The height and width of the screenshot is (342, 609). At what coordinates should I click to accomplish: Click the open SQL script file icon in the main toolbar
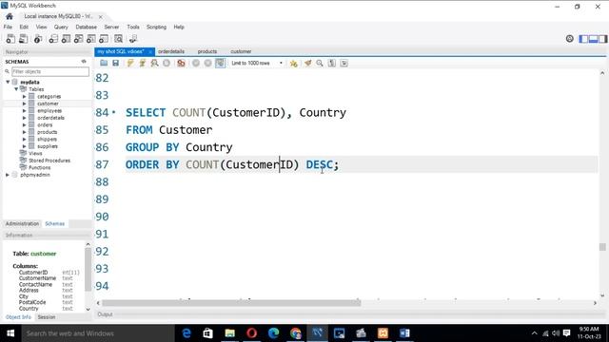[23, 39]
